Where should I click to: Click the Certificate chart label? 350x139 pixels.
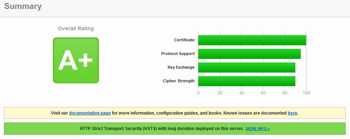(x=184, y=40)
